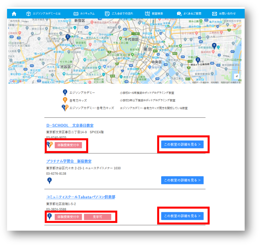View details for プラチナム学習会 新宿教室
Viewport: 259px width, 245px height.
(182, 180)
